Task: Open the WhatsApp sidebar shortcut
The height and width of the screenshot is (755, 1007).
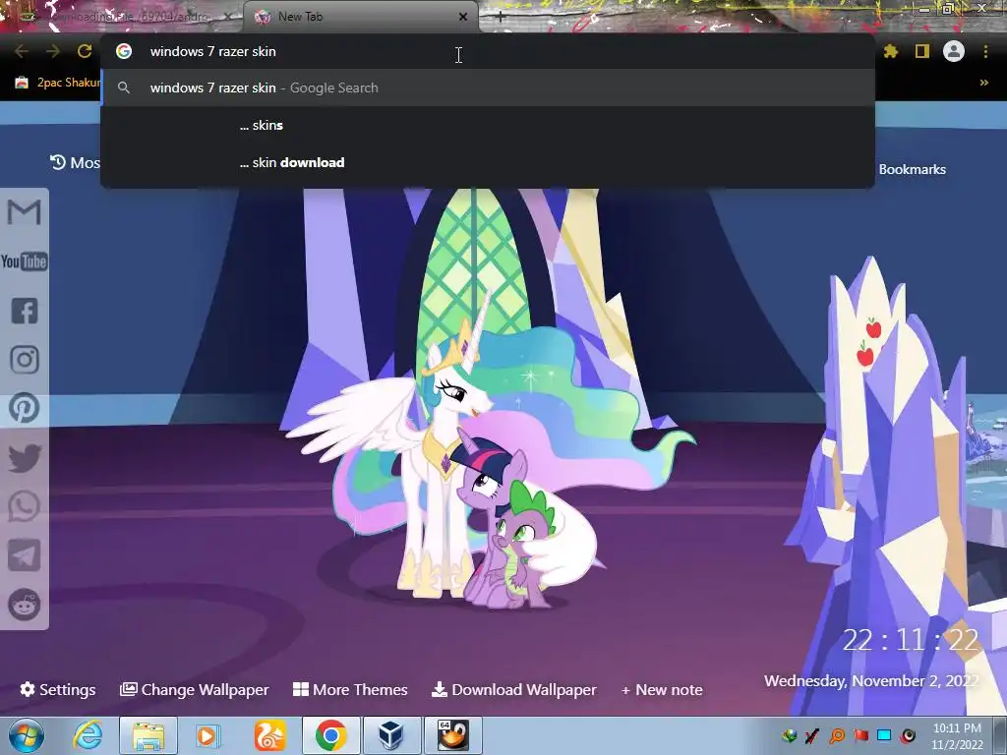Action: pyautogui.click(x=25, y=506)
